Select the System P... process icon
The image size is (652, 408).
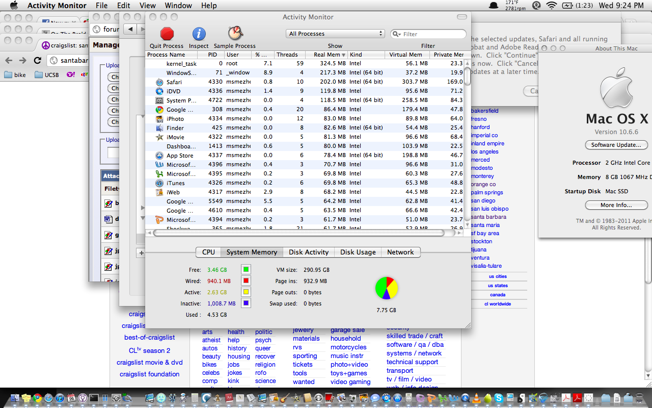159,100
